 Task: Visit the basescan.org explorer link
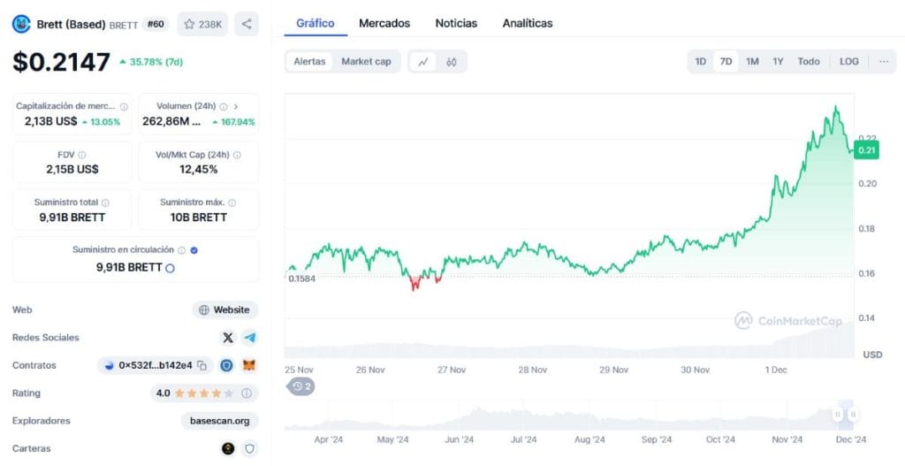click(219, 421)
